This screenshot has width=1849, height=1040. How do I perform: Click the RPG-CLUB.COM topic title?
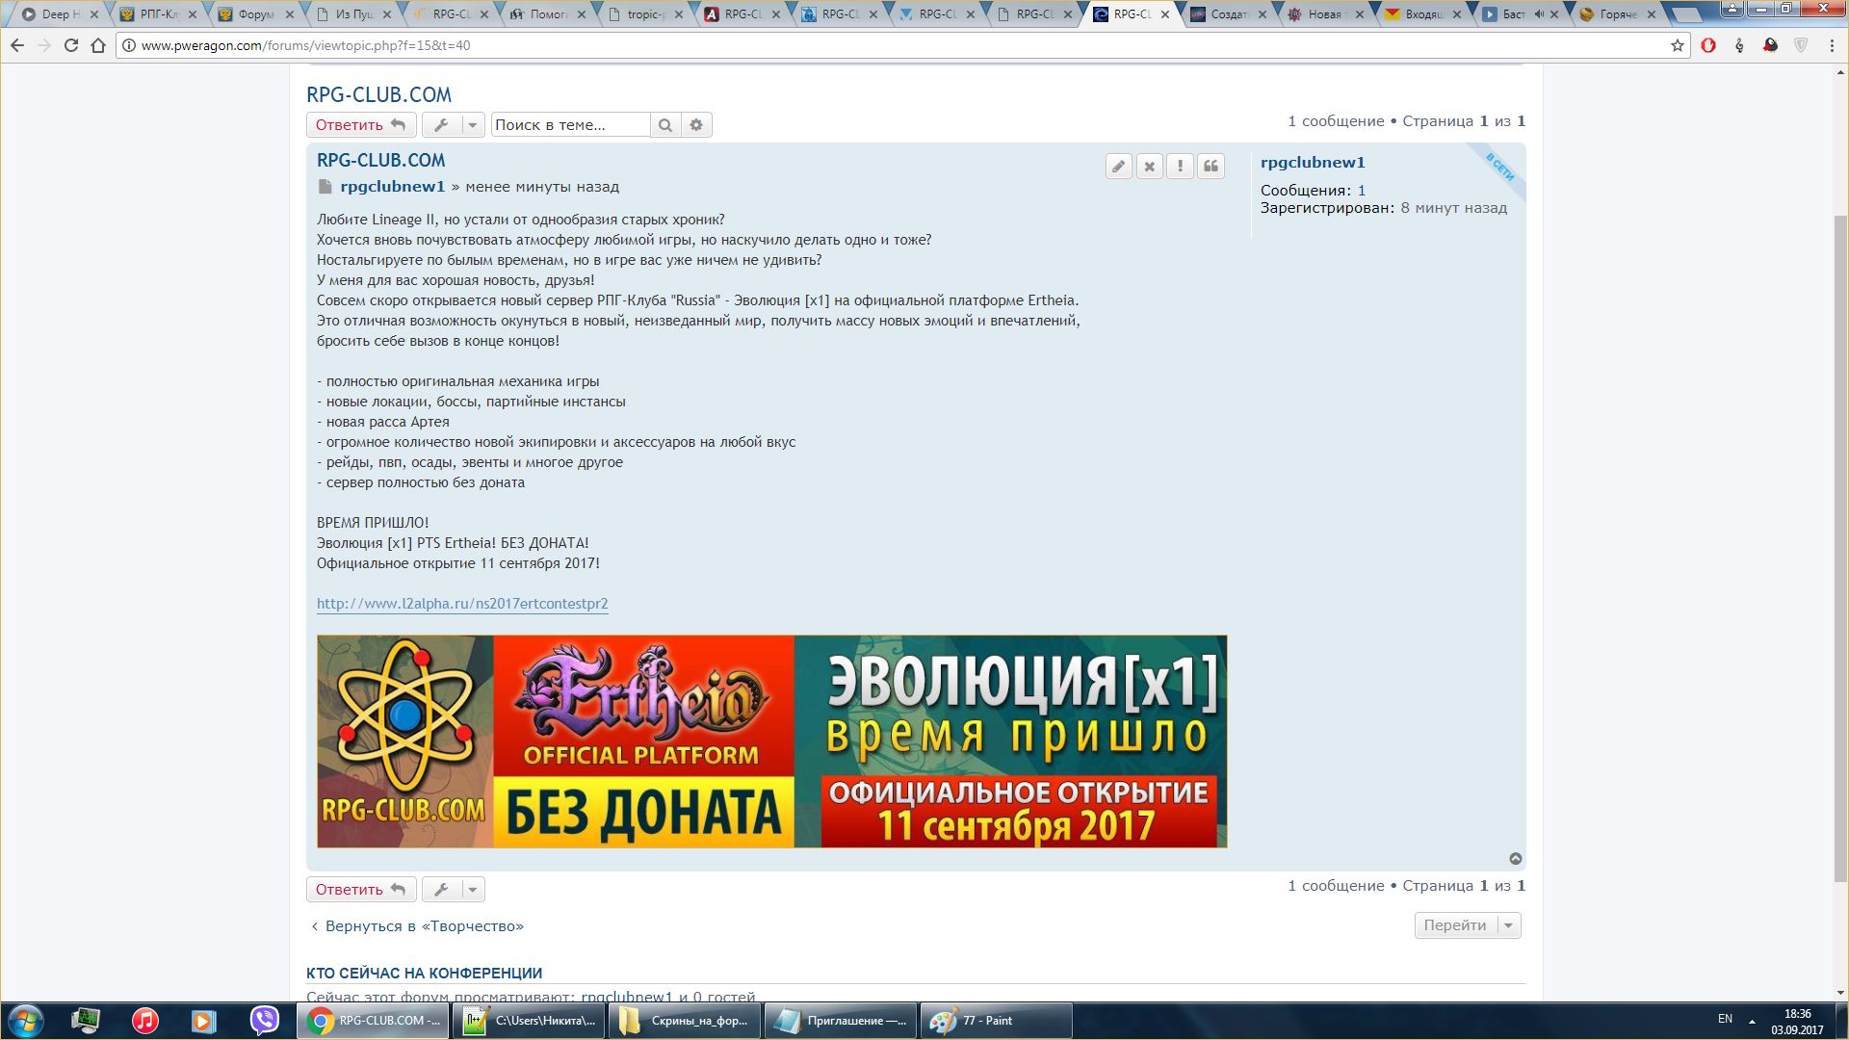click(x=378, y=94)
